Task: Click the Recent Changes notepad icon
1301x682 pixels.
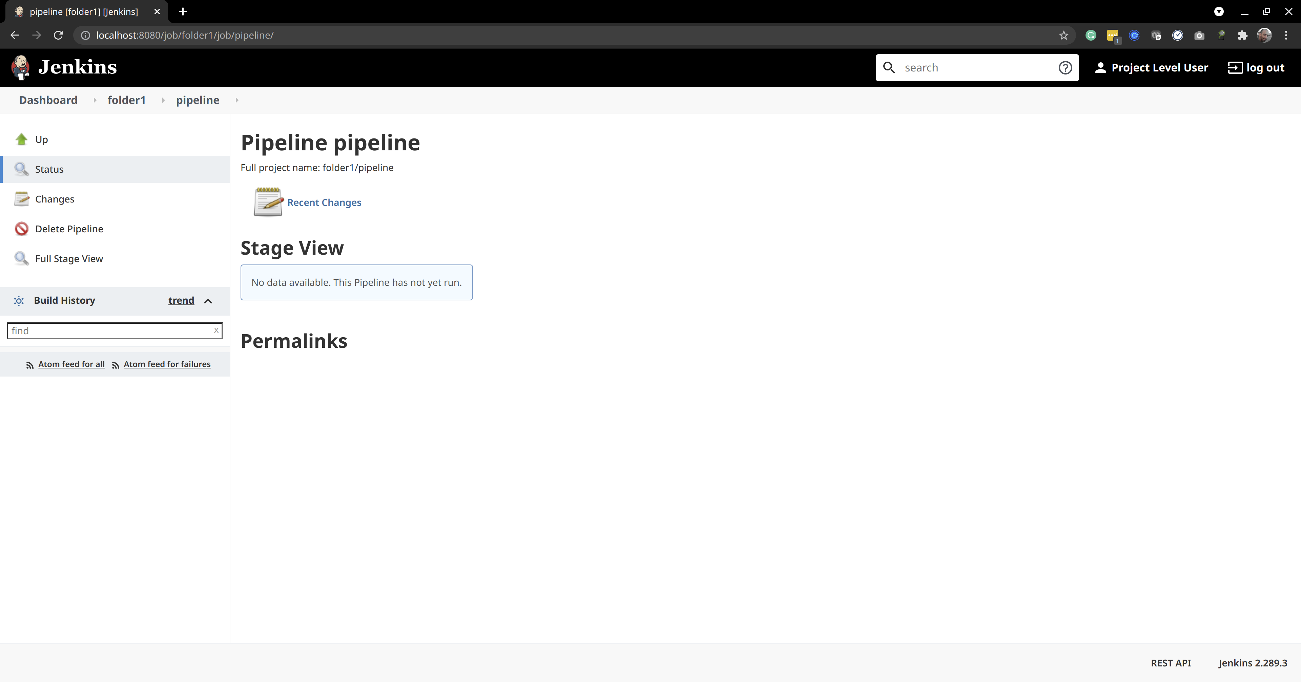Action: [x=268, y=202]
